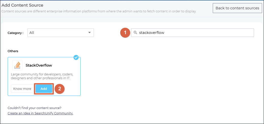This screenshot has width=264, height=124.
Task: Click the blue checkmark badge on the card
Action: coord(76,57)
